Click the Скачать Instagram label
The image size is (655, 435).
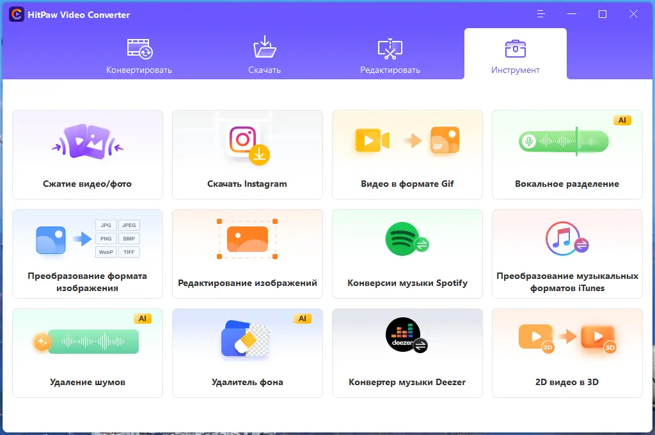[x=248, y=184]
